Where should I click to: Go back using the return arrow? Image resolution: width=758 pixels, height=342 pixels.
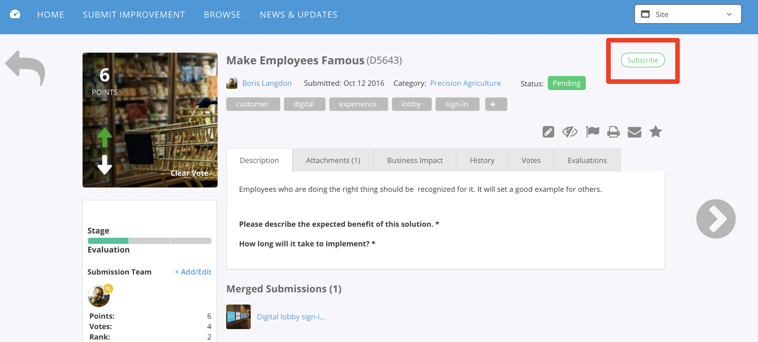coord(25,68)
